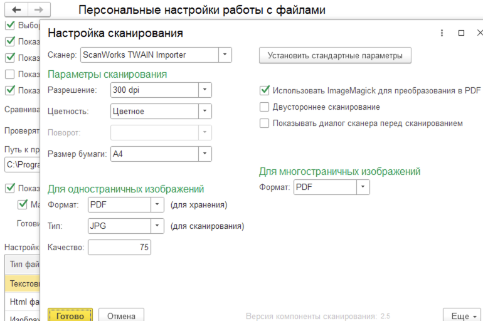This screenshot has width=483, height=321.
Task: Open the Размер бумаги dropdown
Action: click(x=205, y=154)
